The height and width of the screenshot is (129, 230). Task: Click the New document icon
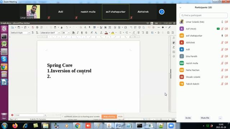pos(13,27)
